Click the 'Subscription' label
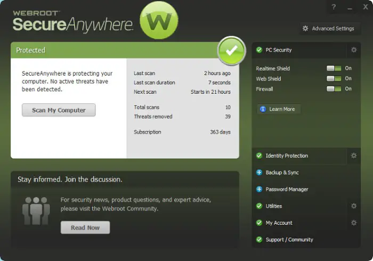 pos(147,132)
